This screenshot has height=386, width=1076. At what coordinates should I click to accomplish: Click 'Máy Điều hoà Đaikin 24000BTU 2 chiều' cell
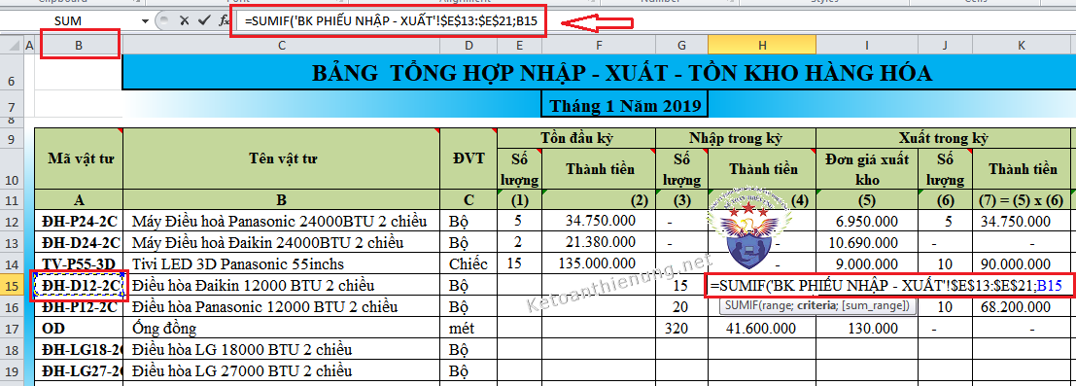[x=281, y=242]
